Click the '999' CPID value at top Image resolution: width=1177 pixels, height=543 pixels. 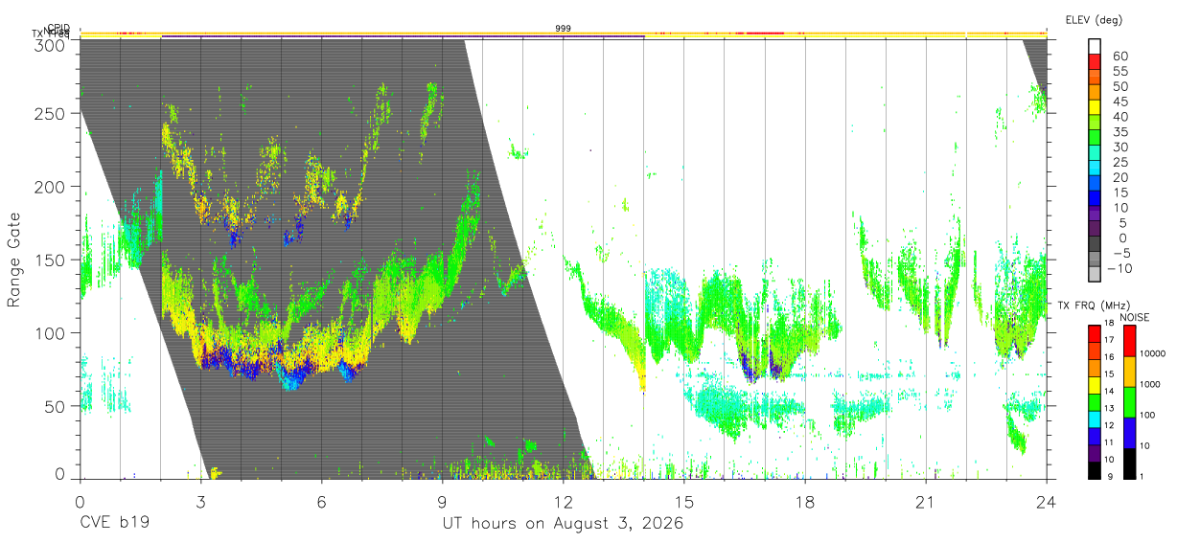coord(564,29)
